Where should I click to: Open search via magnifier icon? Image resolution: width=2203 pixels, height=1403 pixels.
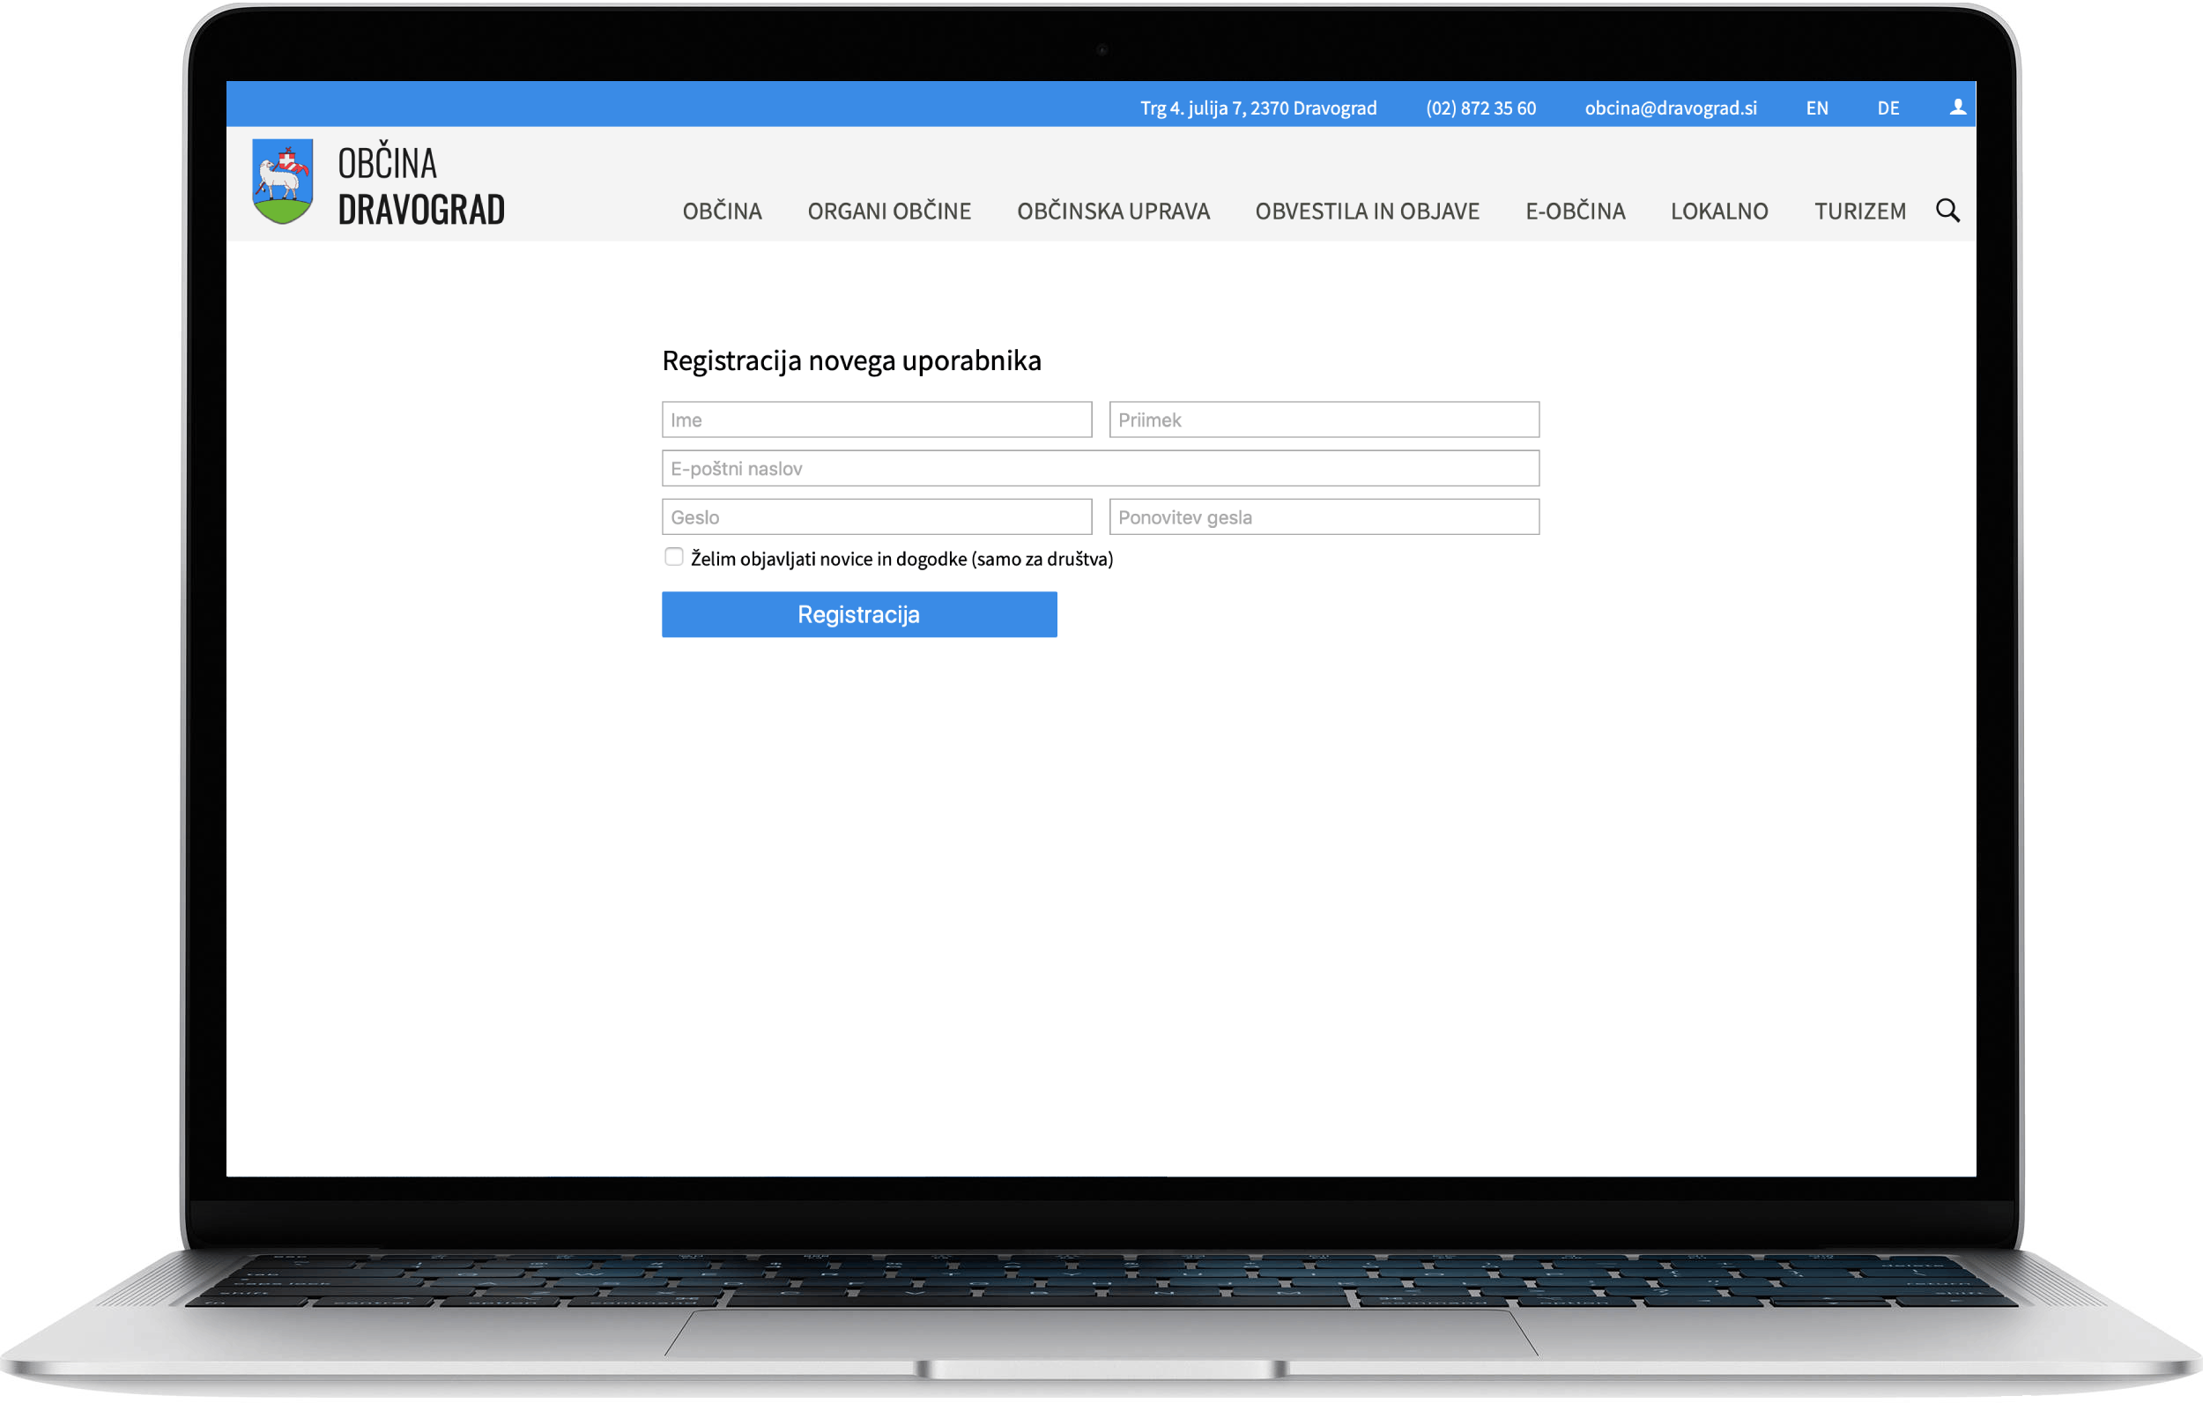1947,211
